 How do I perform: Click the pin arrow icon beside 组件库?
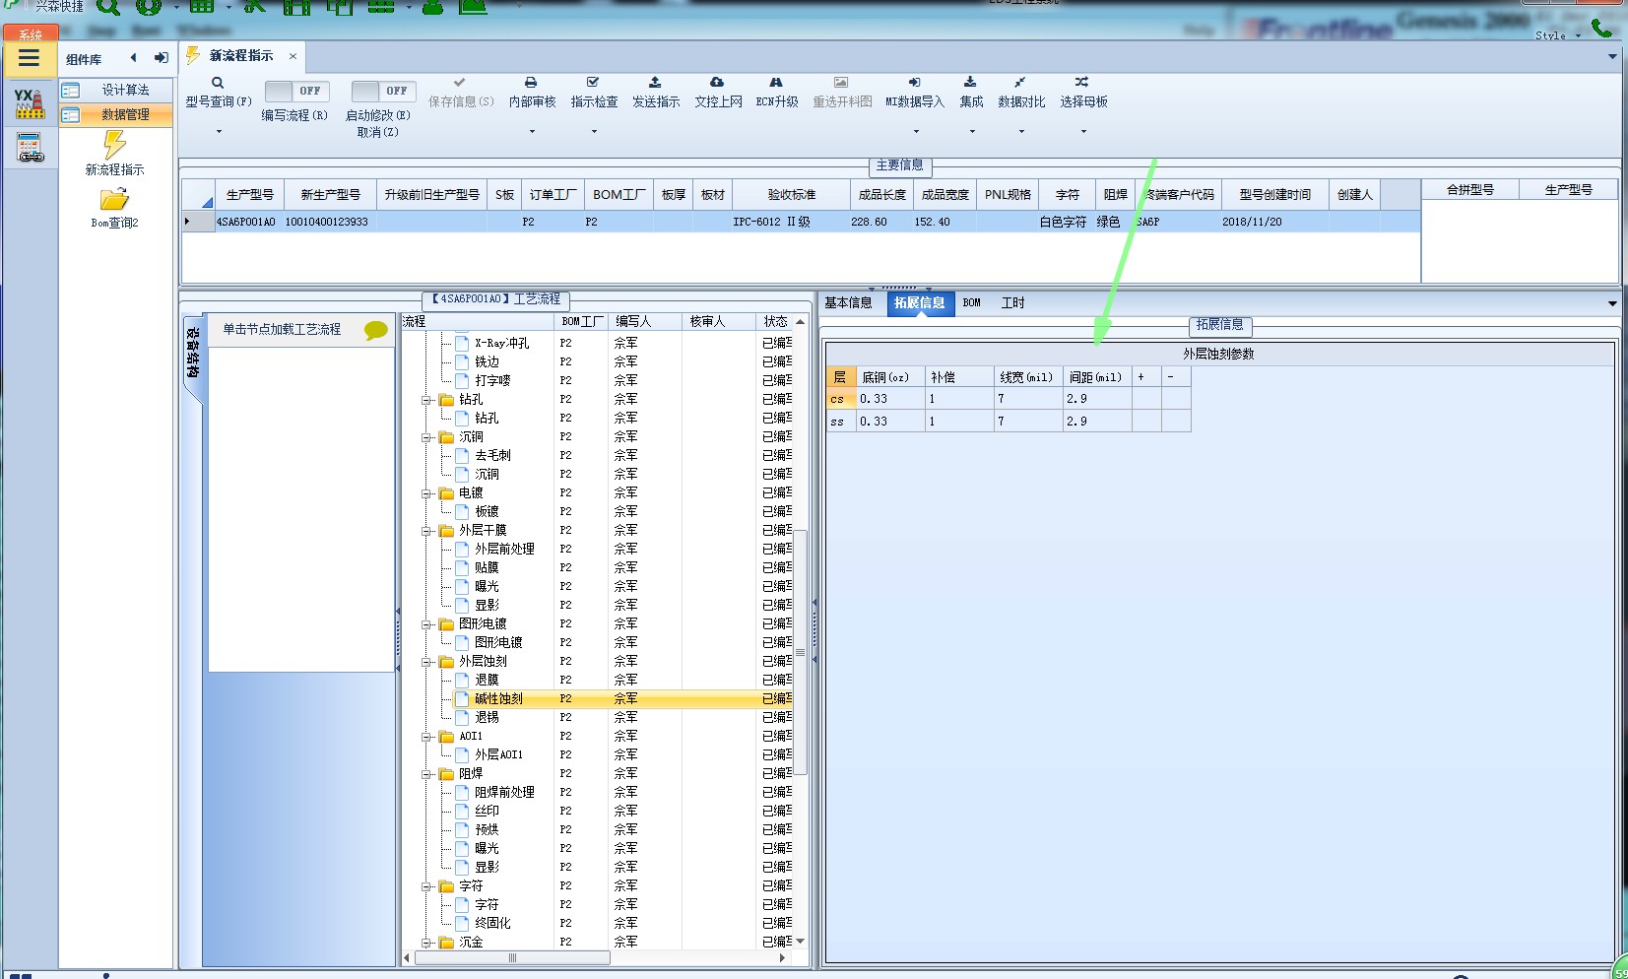click(161, 58)
